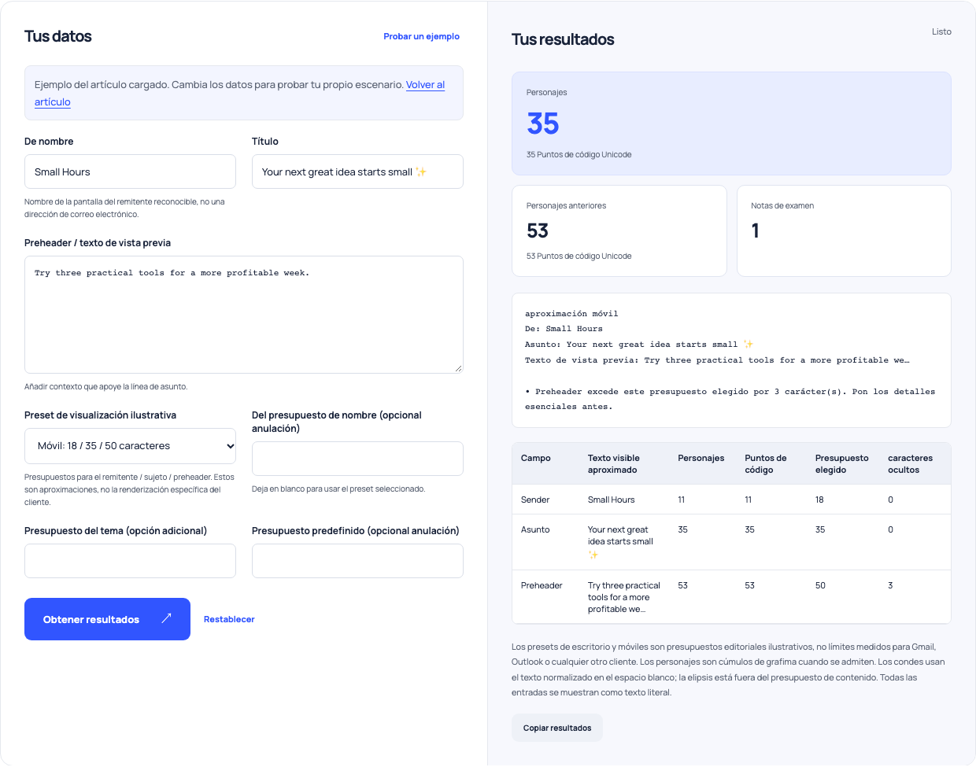Select the 'Asunto' row label in the table
The image size is (976, 767).
[x=535, y=529]
